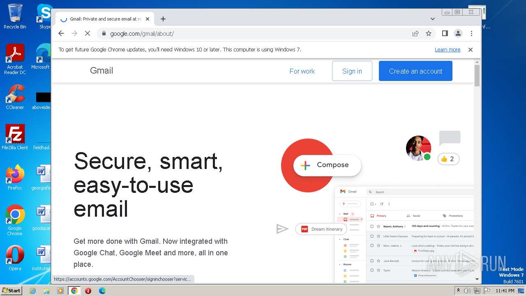Image resolution: width=526 pixels, height=296 pixels.
Task: Open the Start menu
Action: (x=11, y=291)
